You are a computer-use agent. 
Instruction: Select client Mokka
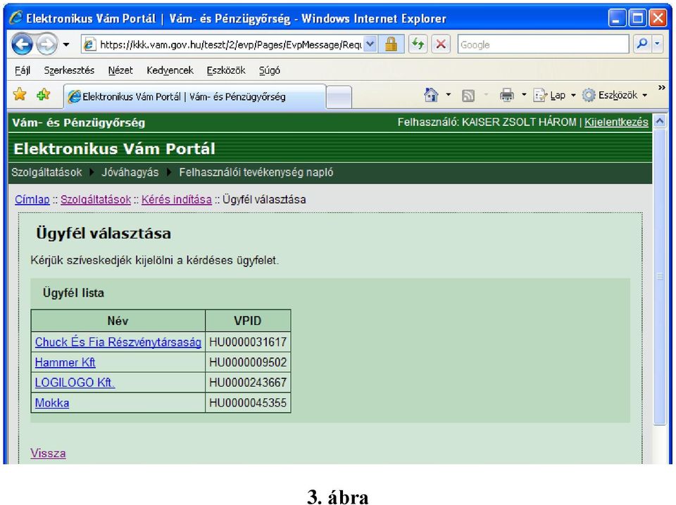52,403
